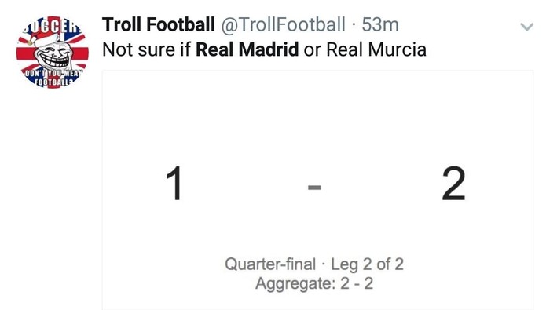Open the attached score card image
550x310 pixels.
click(317, 190)
